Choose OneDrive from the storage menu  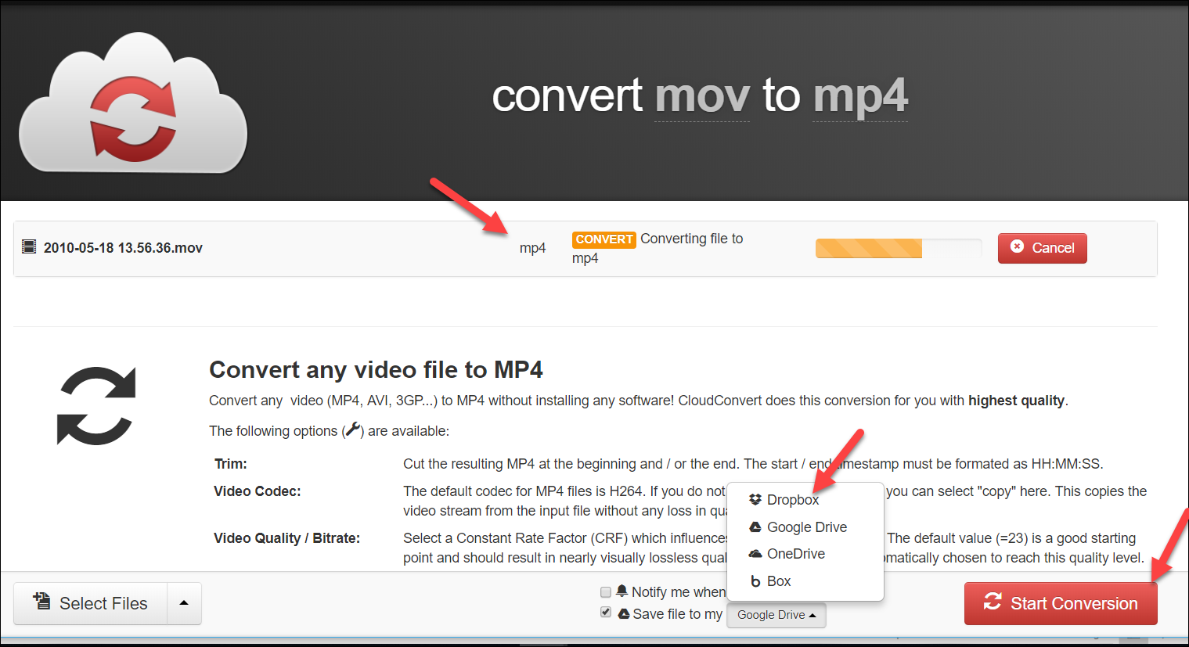point(805,554)
